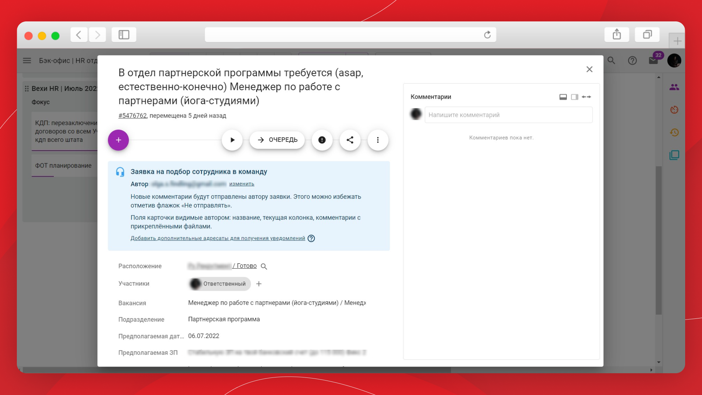Screen dimensions: 702x395
Task: Click the ФОТ планирование card
Action: (x=64, y=166)
